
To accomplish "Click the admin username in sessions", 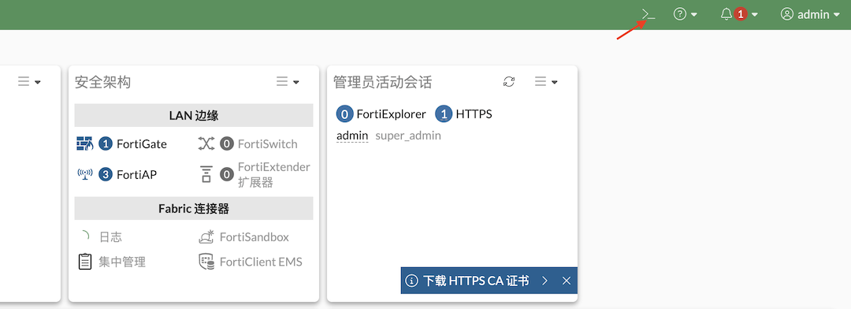I will [352, 136].
